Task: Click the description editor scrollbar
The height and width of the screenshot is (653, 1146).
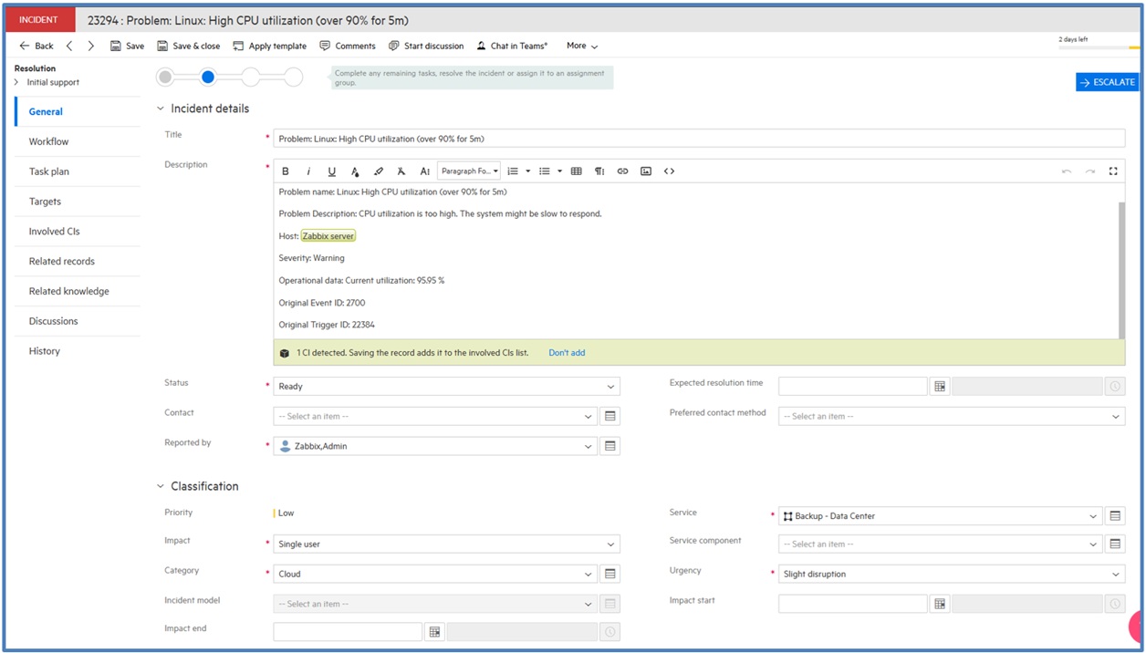Action: click(x=1121, y=269)
